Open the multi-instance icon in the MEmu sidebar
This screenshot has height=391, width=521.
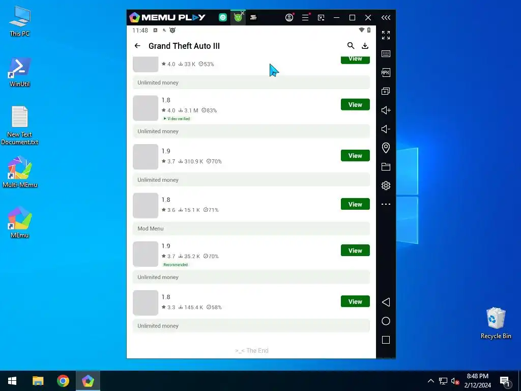tap(386, 91)
